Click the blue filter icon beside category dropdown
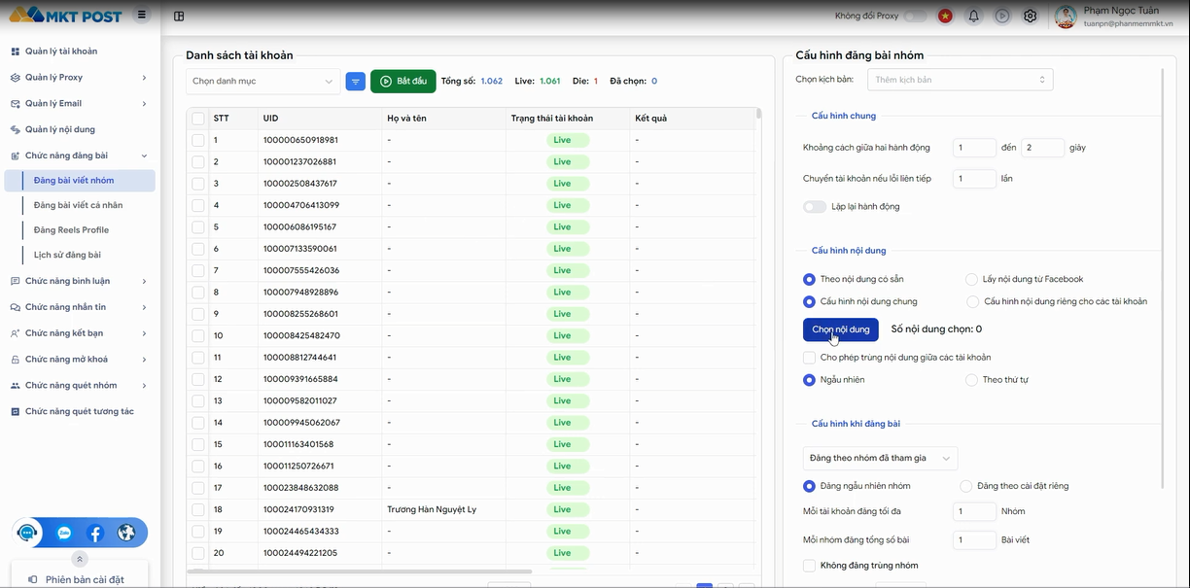Viewport: 1190px width, 588px height. (x=356, y=82)
